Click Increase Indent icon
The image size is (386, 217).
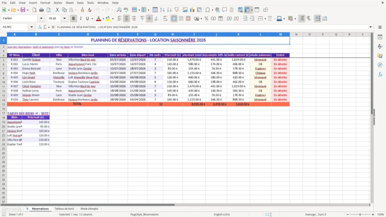pyautogui.click(x=245, y=18)
